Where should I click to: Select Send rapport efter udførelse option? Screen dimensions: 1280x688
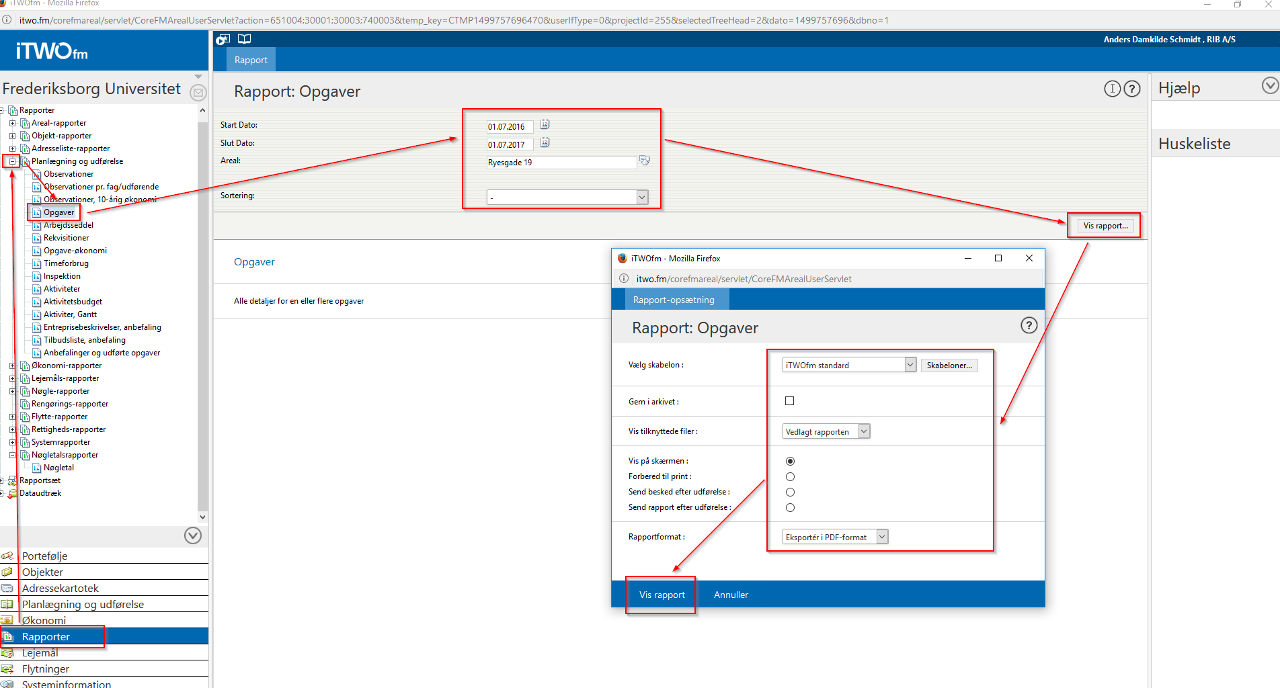click(x=790, y=508)
